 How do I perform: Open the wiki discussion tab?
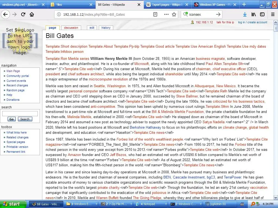[x=71, y=28]
